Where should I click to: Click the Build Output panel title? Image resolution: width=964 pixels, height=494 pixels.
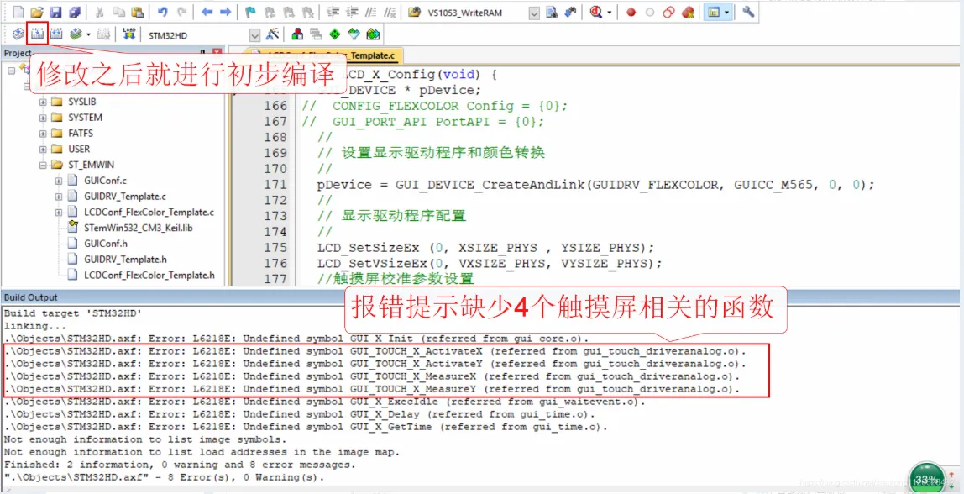[x=31, y=297]
